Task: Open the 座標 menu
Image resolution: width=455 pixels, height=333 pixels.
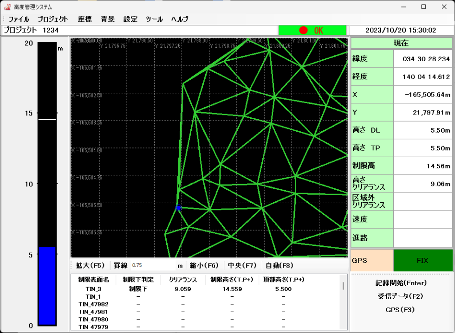Action: click(84, 19)
